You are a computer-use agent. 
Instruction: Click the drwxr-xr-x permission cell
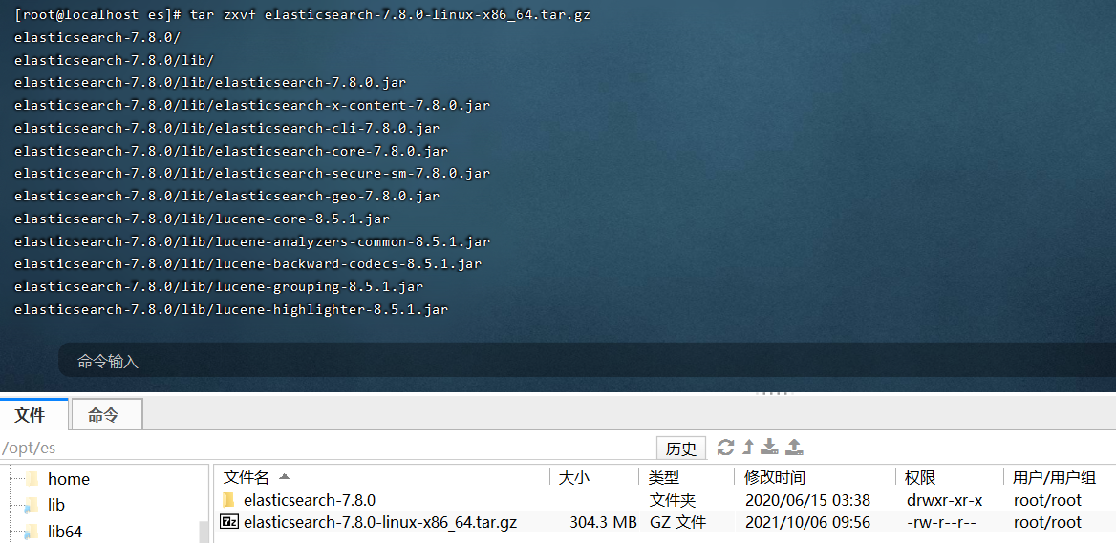tap(944, 500)
